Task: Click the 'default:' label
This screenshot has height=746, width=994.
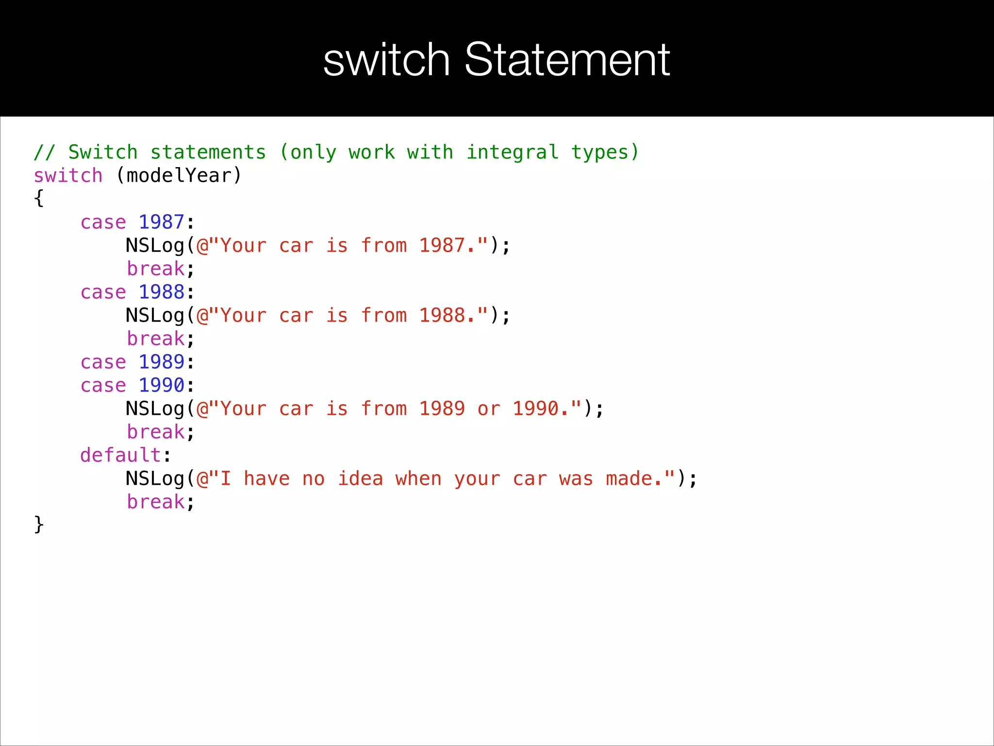Action: 126,455
